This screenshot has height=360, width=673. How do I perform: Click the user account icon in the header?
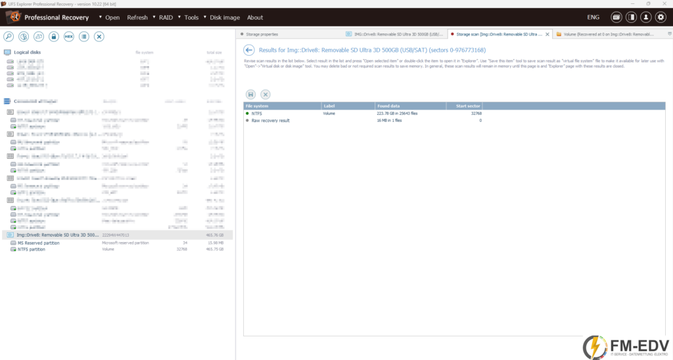pyautogui.click(x=645, y=17)
